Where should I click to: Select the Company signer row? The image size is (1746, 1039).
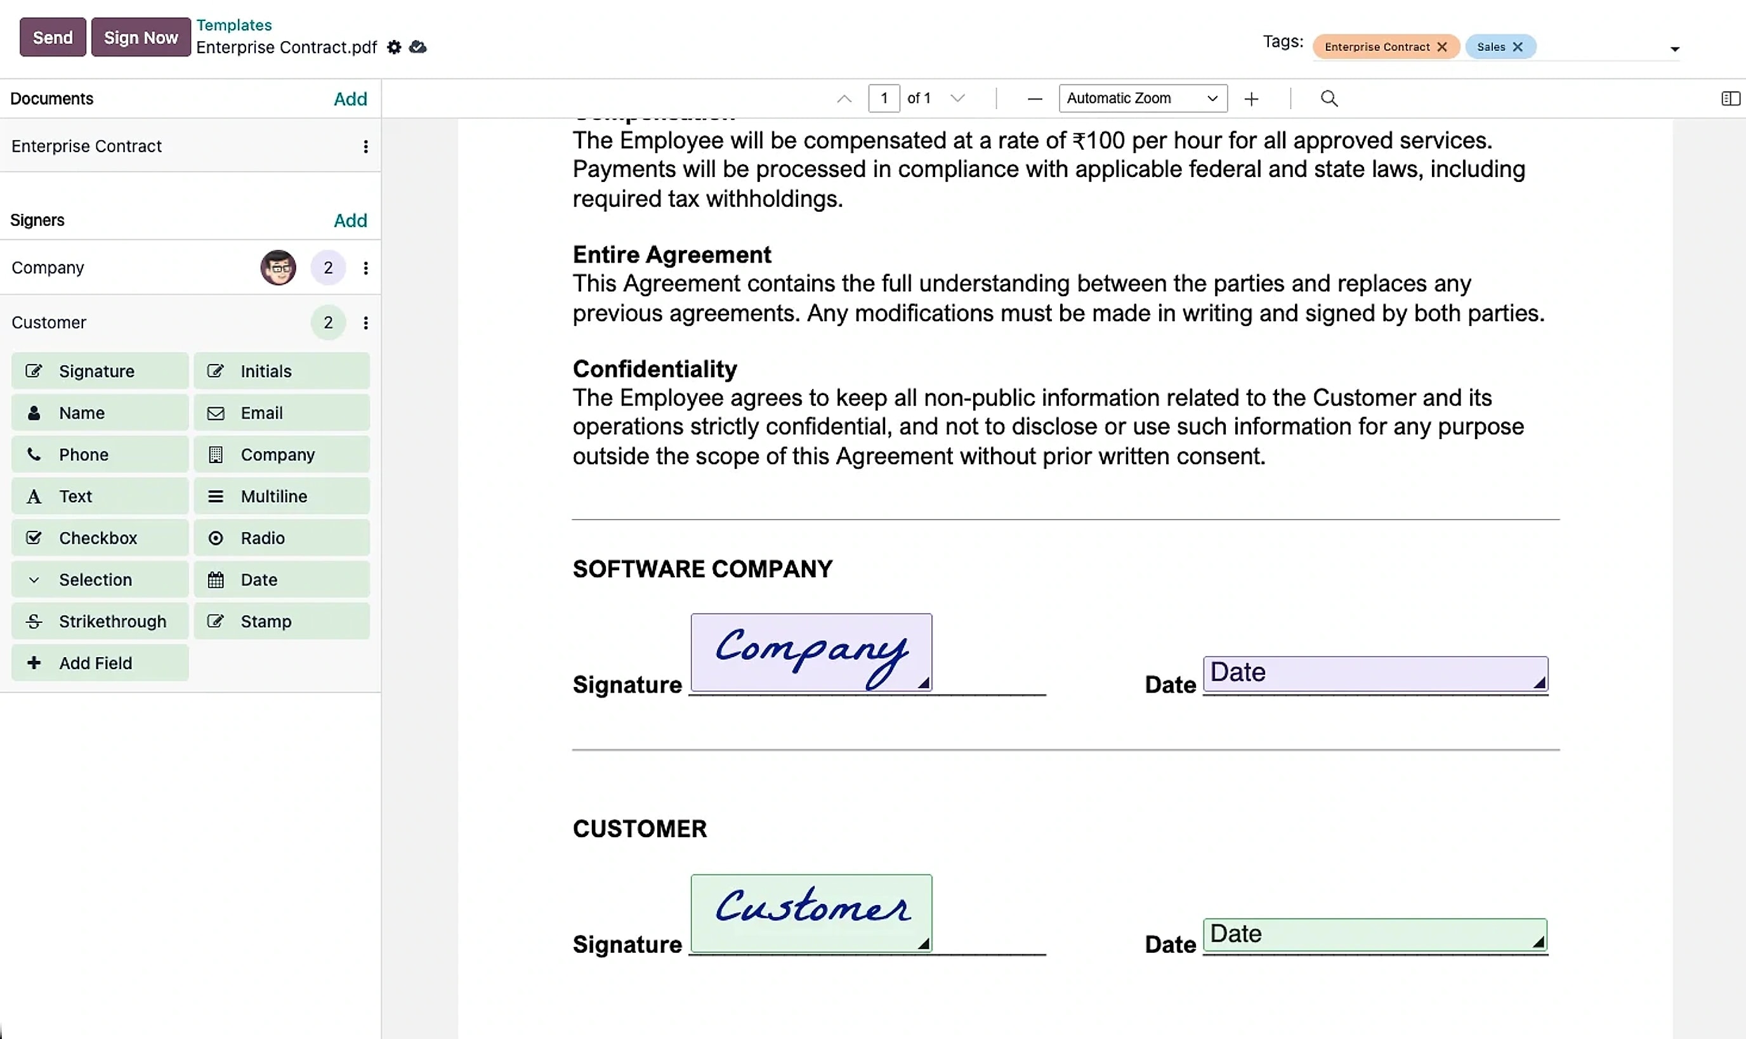tap(190, 268)
